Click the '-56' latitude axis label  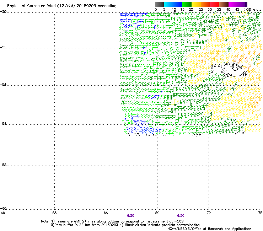point(3,124)
